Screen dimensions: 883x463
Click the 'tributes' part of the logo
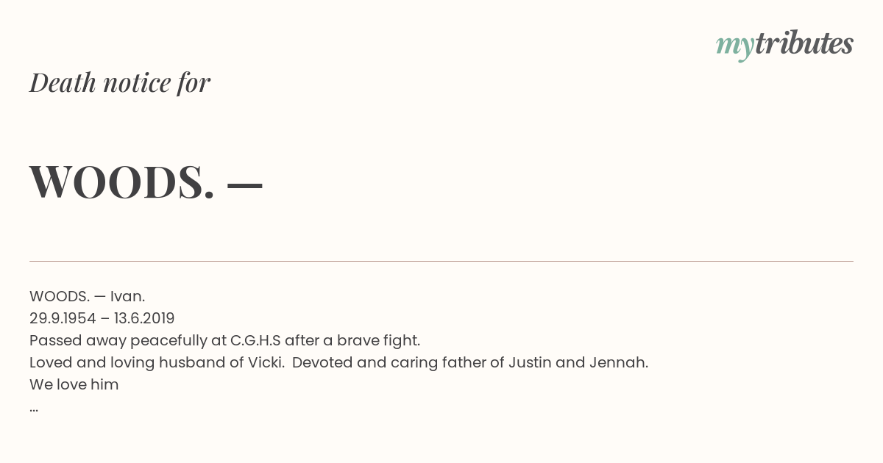tap(804, 43)
